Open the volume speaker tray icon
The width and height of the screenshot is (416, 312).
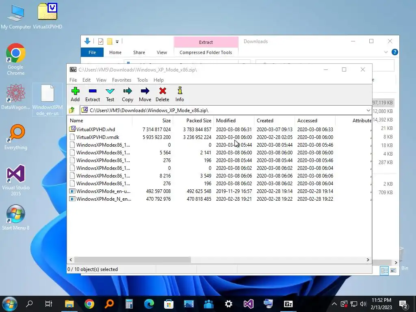click(x=363, y=304)
